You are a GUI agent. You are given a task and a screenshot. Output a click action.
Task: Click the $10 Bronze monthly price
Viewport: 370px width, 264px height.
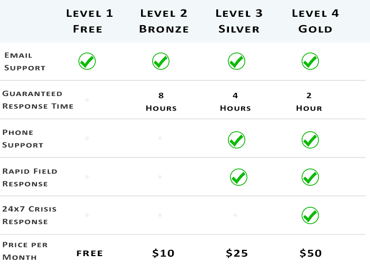pyautogui.click(x=163, y=253)
